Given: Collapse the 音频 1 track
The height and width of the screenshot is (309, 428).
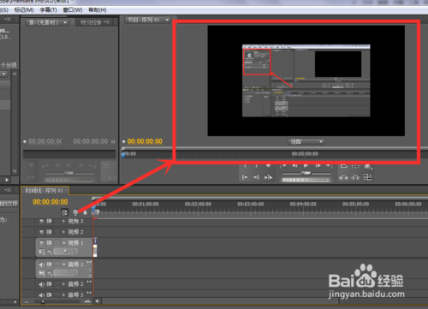Looking at the screenshot, I should click(63, 264).
